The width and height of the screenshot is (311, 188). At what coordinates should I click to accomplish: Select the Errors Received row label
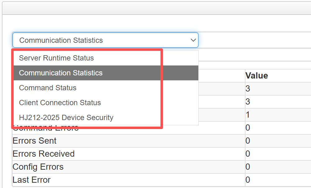(44, 154)
